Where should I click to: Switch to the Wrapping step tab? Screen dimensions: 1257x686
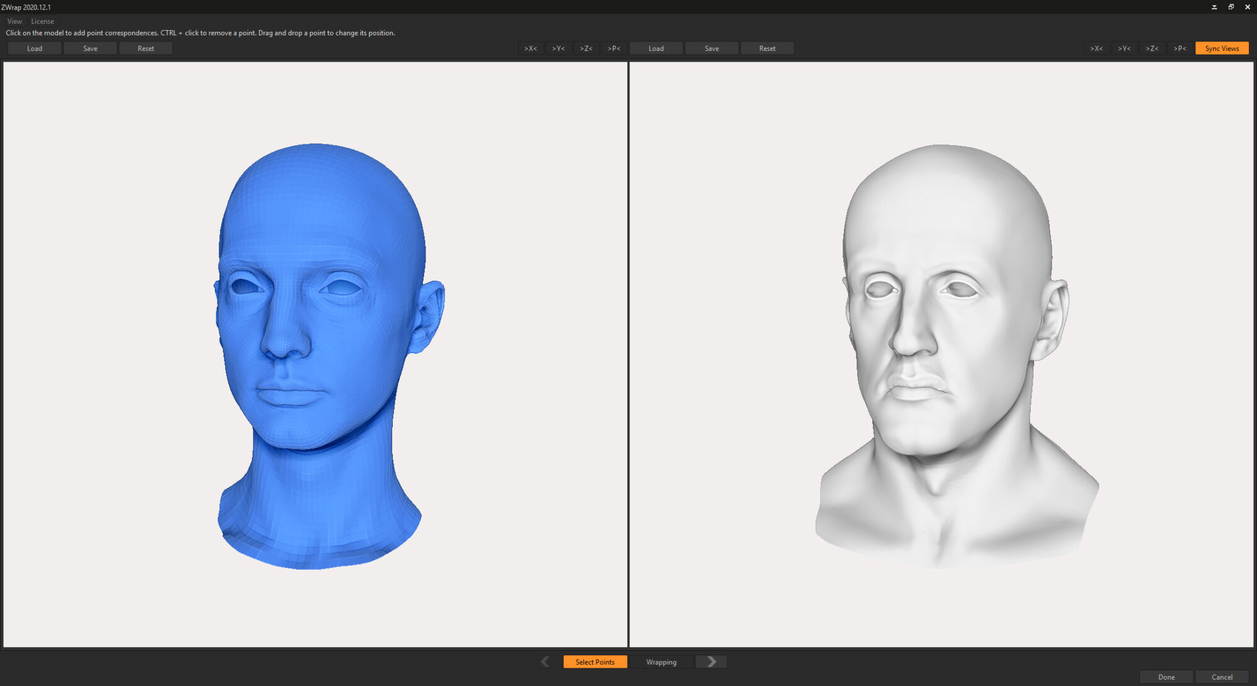[x=661, y=661]
